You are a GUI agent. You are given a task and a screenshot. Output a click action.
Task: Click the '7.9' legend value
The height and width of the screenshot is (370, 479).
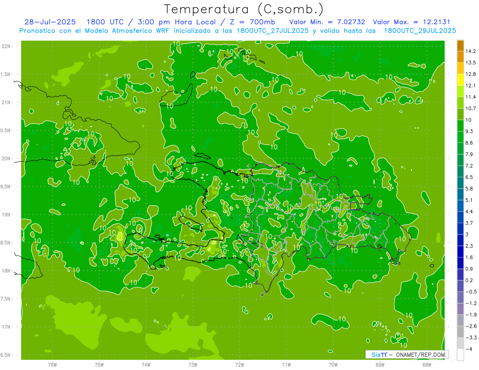pyautogui.click(x=469, y=154)
